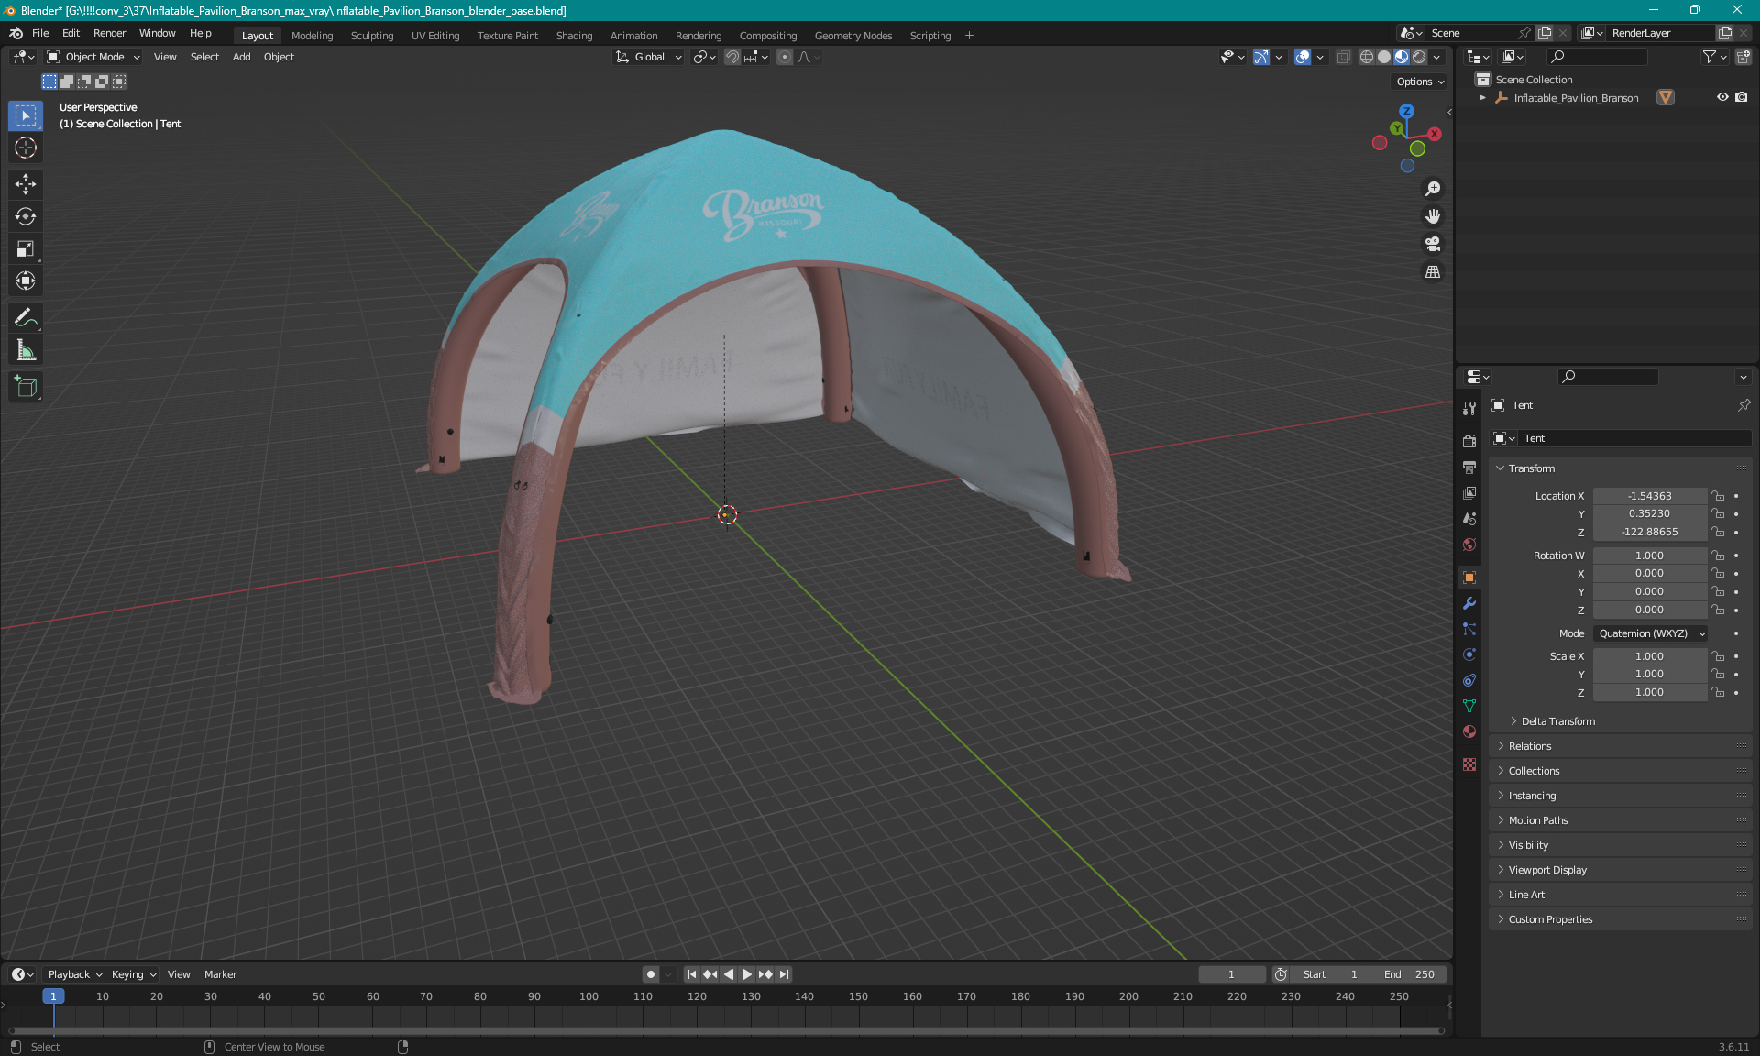Open the Scene properties tab

coord(1469,519)
